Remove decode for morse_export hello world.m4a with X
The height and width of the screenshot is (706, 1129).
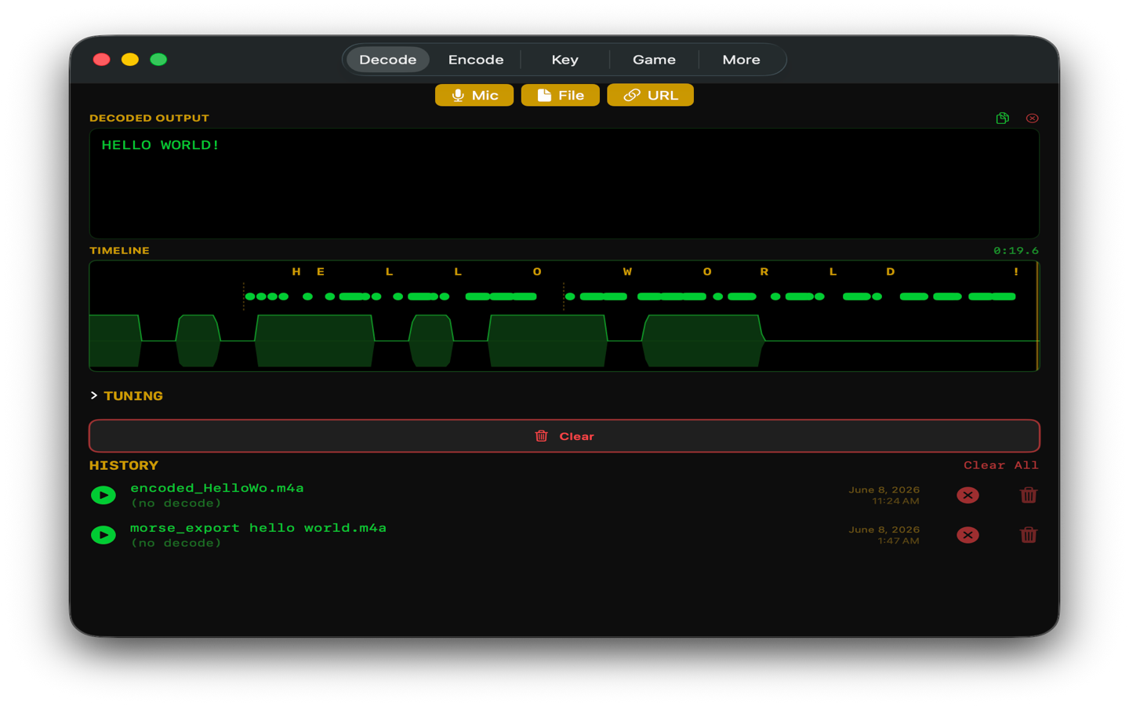pos(967,535)
